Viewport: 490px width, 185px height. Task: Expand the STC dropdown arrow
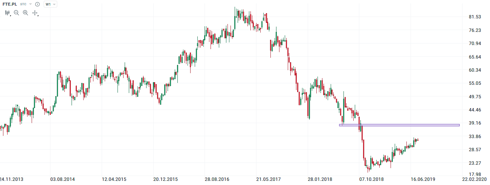pos(31,4)
